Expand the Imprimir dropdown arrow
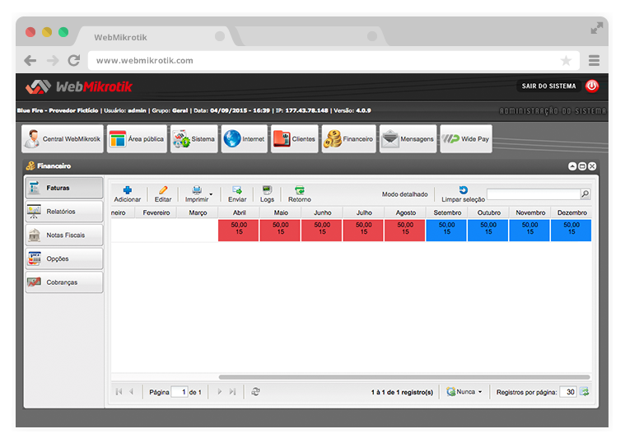625x443 pixels. click(x=211, y=195)
